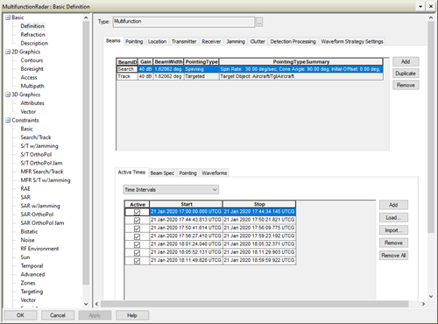Toggle Active checkbox for 17:44:43.813 interval

click(x=137, y=221)
